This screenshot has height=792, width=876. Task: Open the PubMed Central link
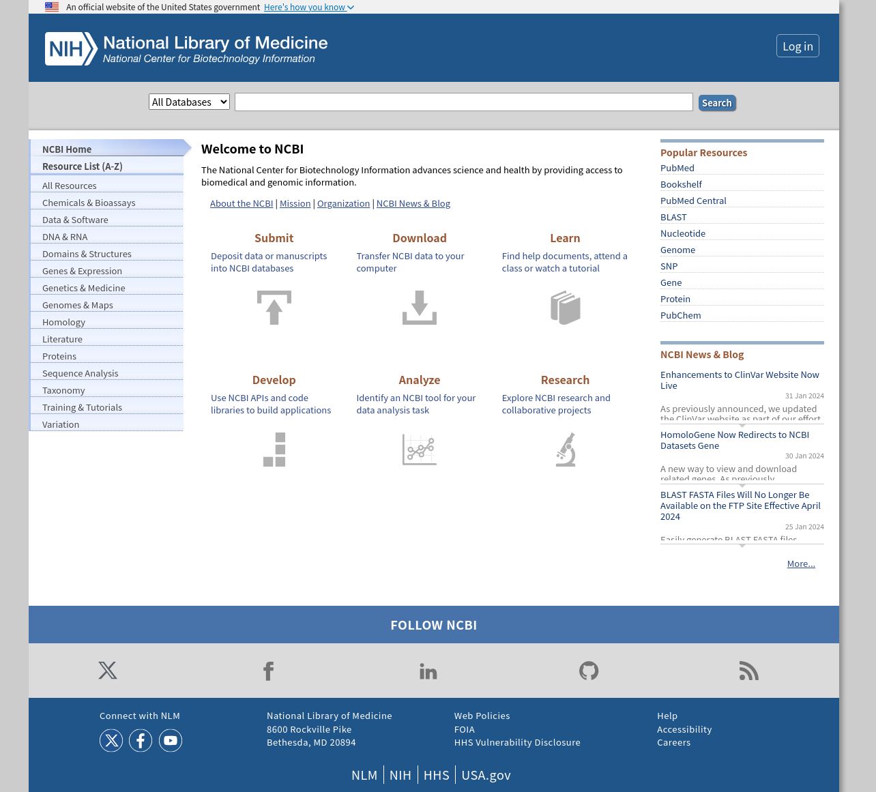tap(693, 201)
